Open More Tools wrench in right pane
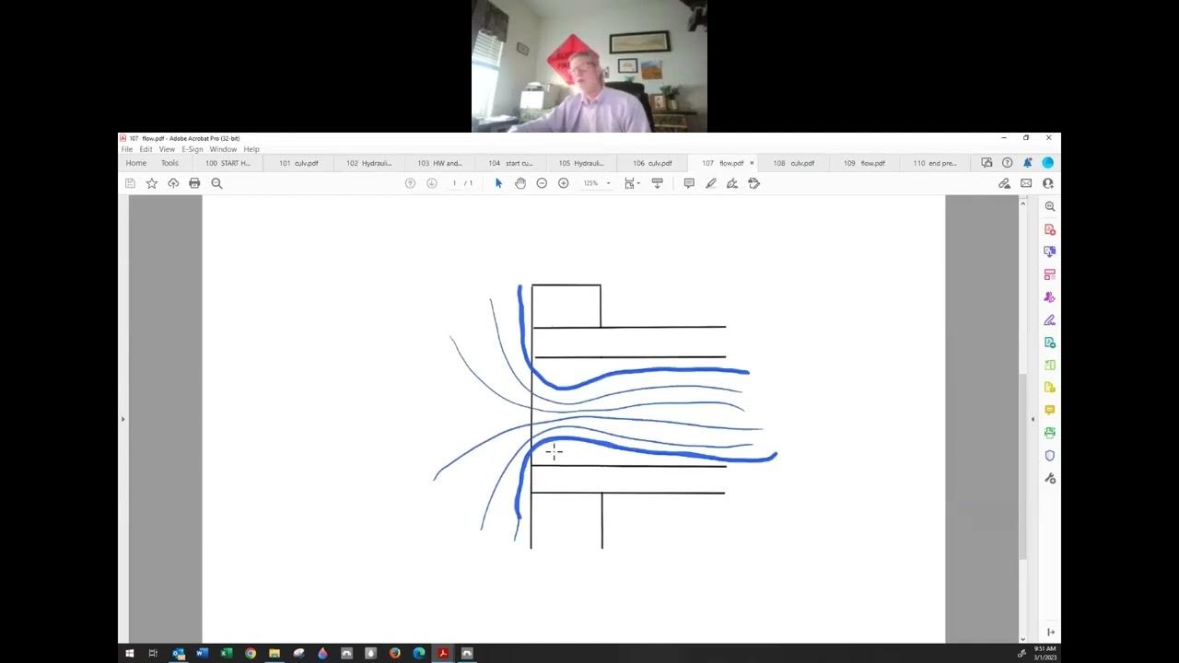 pos(1049,478)
